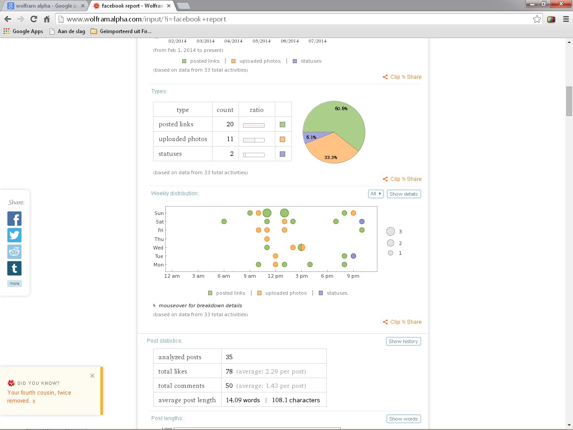Click the green posted links legend swatch
This screenshot has width=573, height=430.
pyautogui.click(x=210, y=292)
